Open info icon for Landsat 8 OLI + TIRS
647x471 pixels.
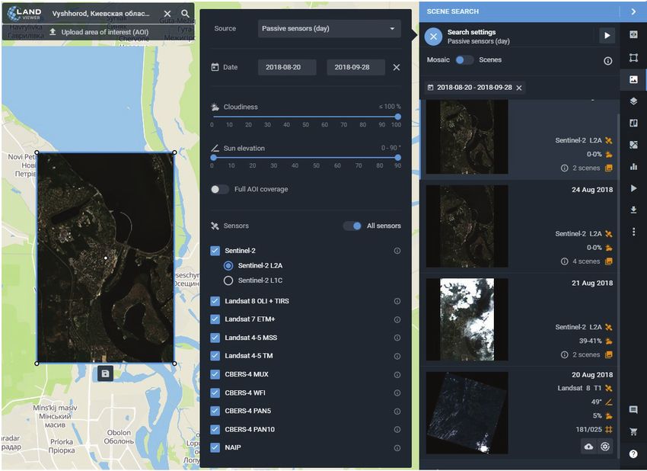(397, 301)
